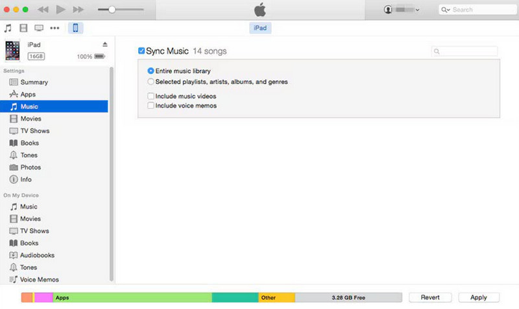The height and width of the screenshot is (309, 519).
Task: Click the Revert button
Action: pos(430,297)
